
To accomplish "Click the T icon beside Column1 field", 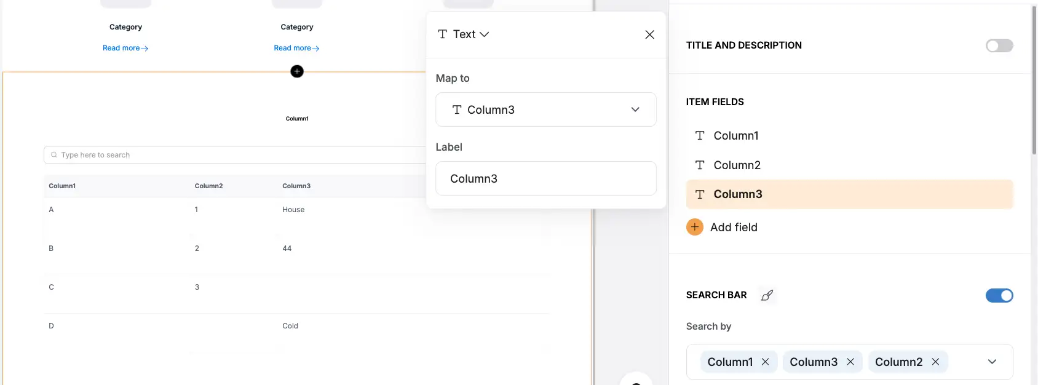I will click(x=700, y=136).
